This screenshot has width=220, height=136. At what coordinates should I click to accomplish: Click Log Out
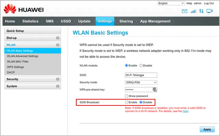209,3
